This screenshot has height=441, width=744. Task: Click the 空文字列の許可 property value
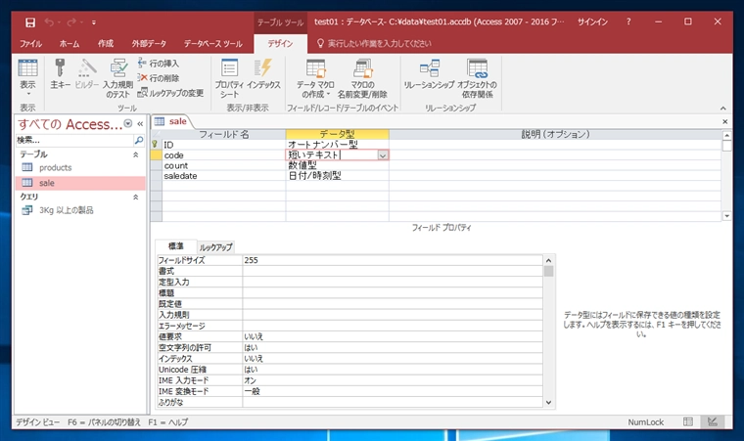coord(393,347)
